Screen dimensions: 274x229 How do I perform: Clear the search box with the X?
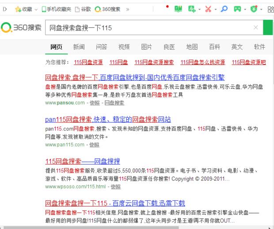(255, 27)
